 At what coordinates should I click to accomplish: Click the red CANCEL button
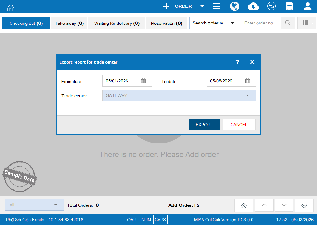tap(239, 125)
